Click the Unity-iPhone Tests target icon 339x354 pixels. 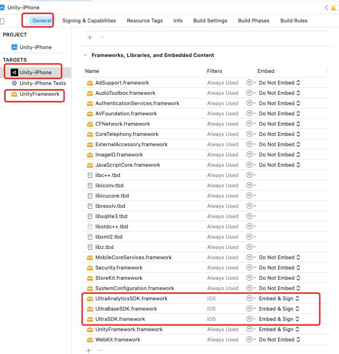(x=14, y=83)
